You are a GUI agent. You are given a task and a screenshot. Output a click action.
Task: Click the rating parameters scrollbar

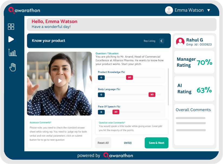click(168, 87)
